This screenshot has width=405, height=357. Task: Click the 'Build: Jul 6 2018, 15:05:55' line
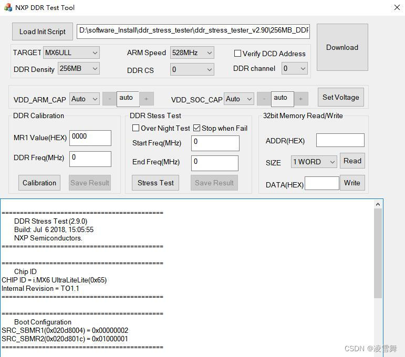tap(54, 230)
